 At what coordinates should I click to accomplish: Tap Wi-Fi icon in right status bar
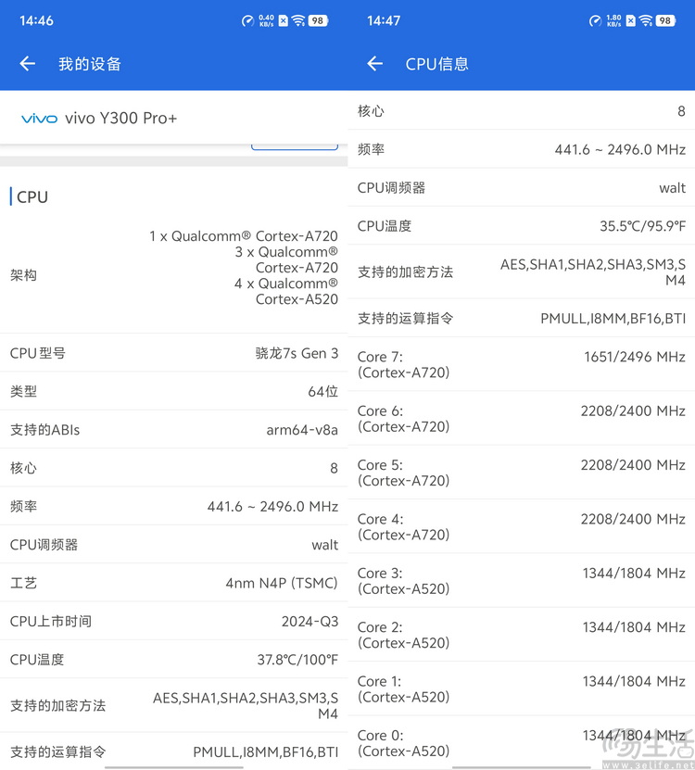[645, 20]
